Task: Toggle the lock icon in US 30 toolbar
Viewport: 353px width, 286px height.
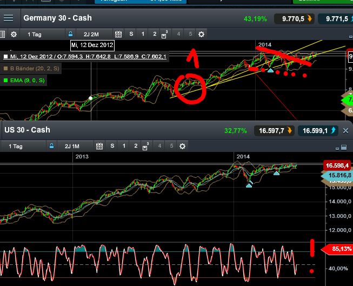Action: tap(52, 146)
